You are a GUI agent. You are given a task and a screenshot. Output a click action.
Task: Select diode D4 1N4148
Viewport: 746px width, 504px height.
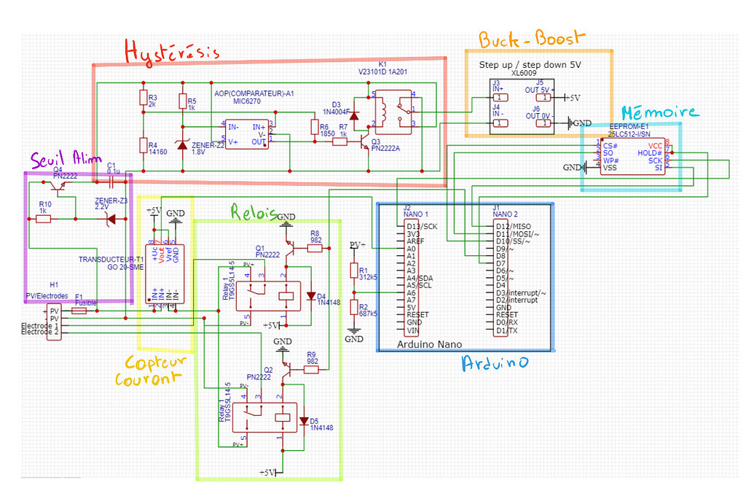(312, 296)
